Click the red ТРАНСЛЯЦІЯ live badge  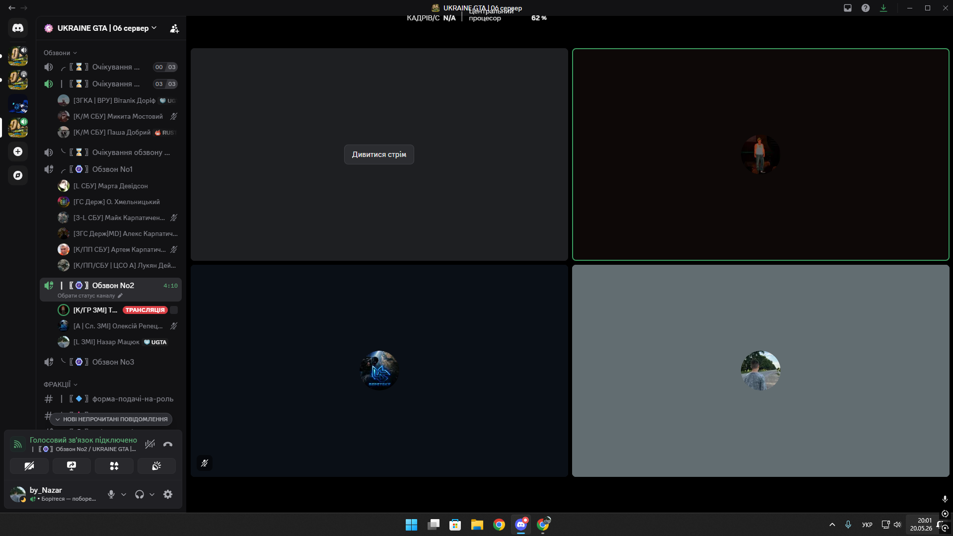(145, 310)
